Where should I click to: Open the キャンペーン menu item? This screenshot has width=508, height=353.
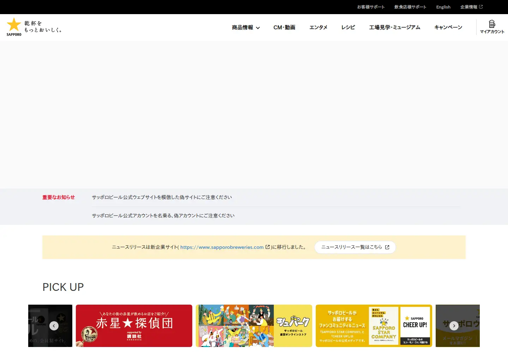pyautogui.click(x=448, y=28)
